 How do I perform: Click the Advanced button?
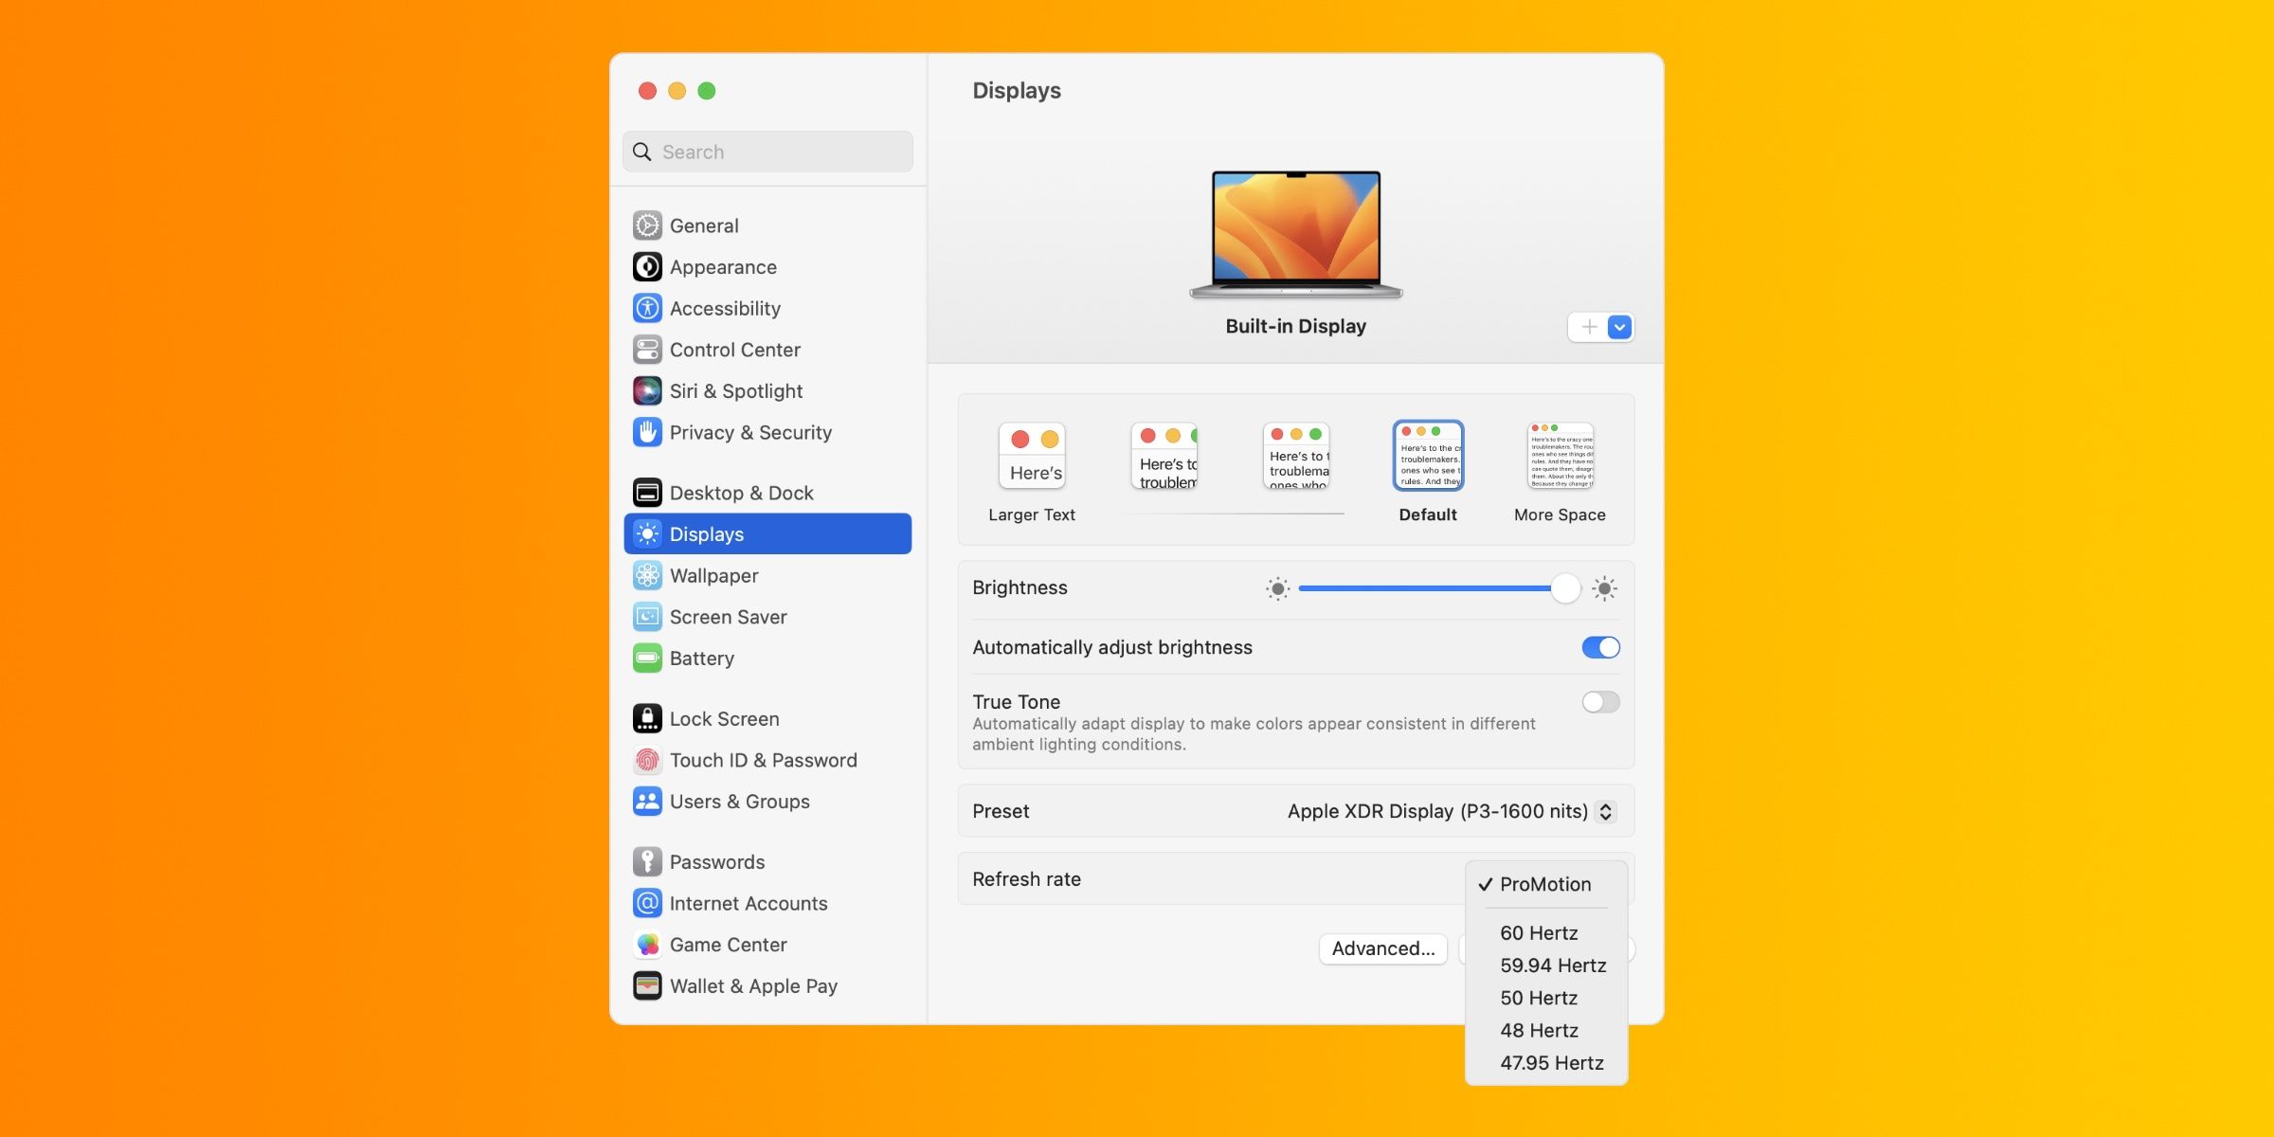[1382, 950]
